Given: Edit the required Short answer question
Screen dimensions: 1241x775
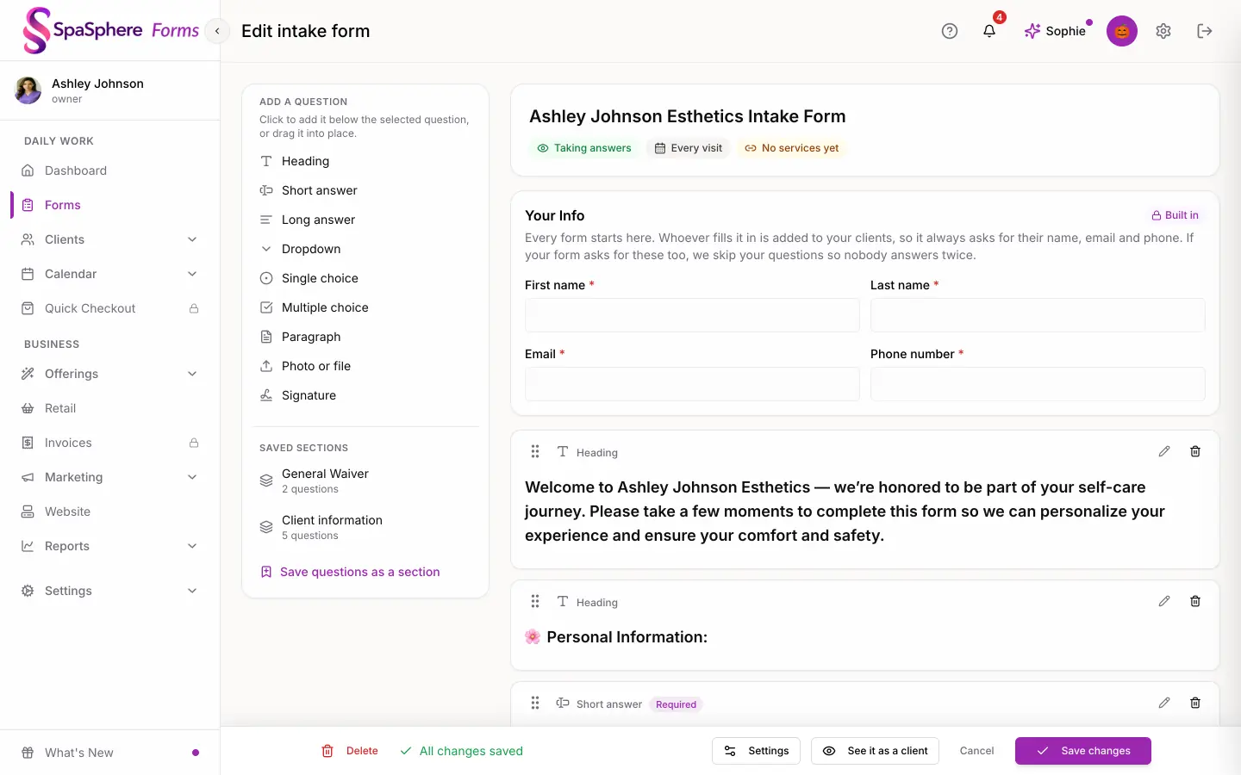Looking at the screenshot, I should 1164,703.
